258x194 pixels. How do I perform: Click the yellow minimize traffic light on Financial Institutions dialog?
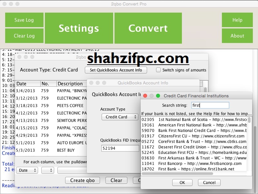coord(152,96)
